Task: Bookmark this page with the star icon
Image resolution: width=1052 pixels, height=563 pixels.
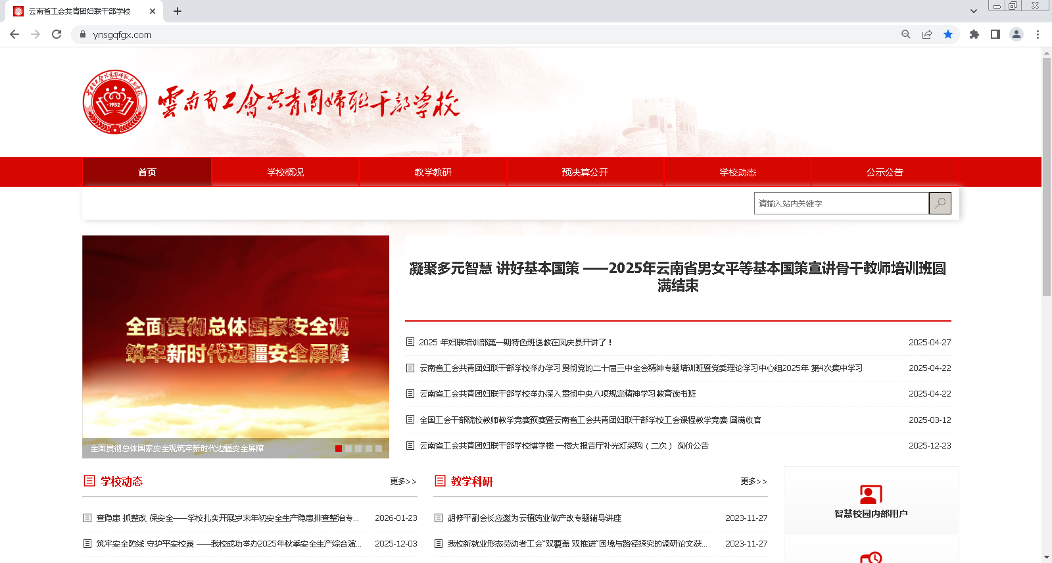Action: 947,34
